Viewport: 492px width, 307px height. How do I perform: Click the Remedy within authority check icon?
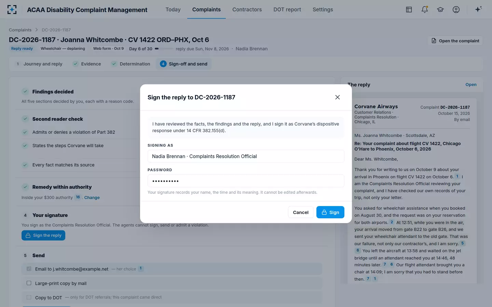click(25, 187)
